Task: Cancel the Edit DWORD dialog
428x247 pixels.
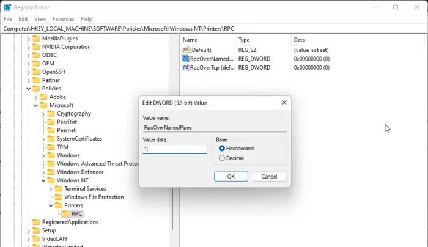Action: [x=269, y=176]
